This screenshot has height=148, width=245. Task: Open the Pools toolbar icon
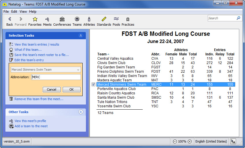(116, 19)
